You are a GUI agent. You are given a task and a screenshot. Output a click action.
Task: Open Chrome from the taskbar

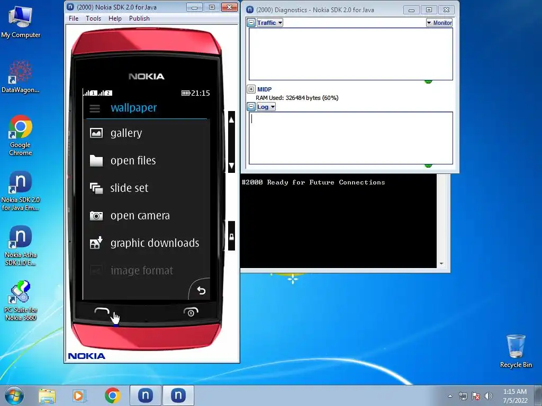click(113, 395)
